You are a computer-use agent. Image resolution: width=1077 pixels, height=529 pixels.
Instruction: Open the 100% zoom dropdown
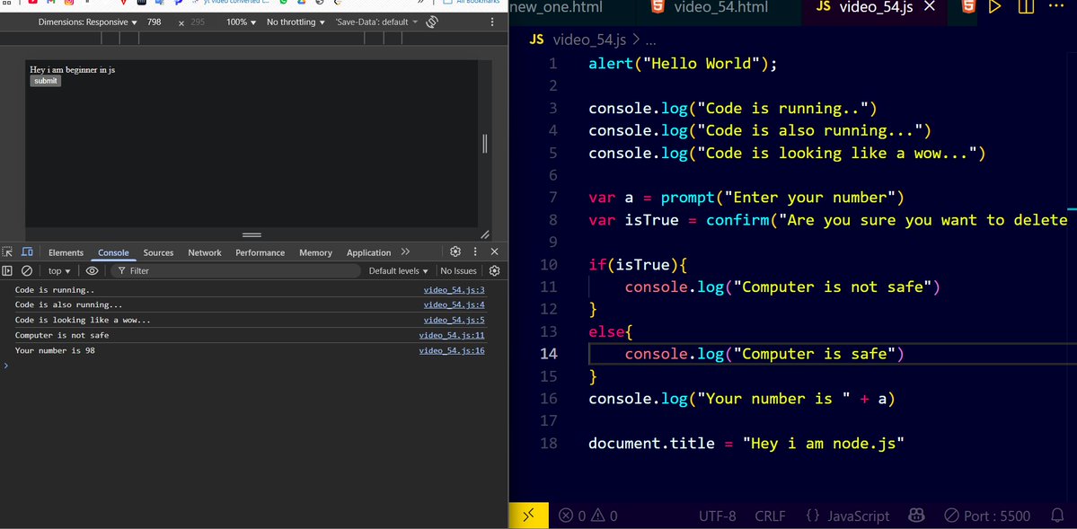[x=241, y=22]
